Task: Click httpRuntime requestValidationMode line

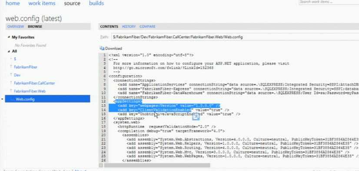Action: (x=167, y=127)
